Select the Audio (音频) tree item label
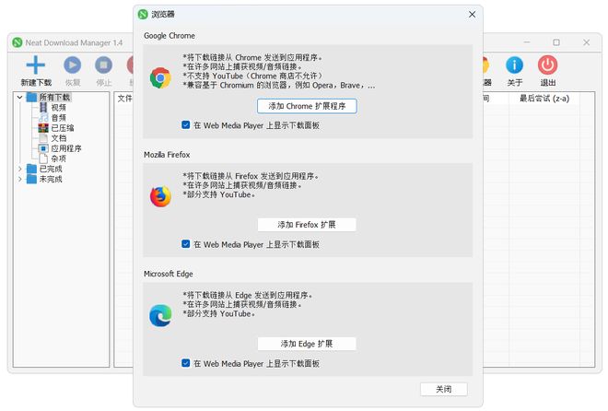The image size is (608, 411). 59,117
